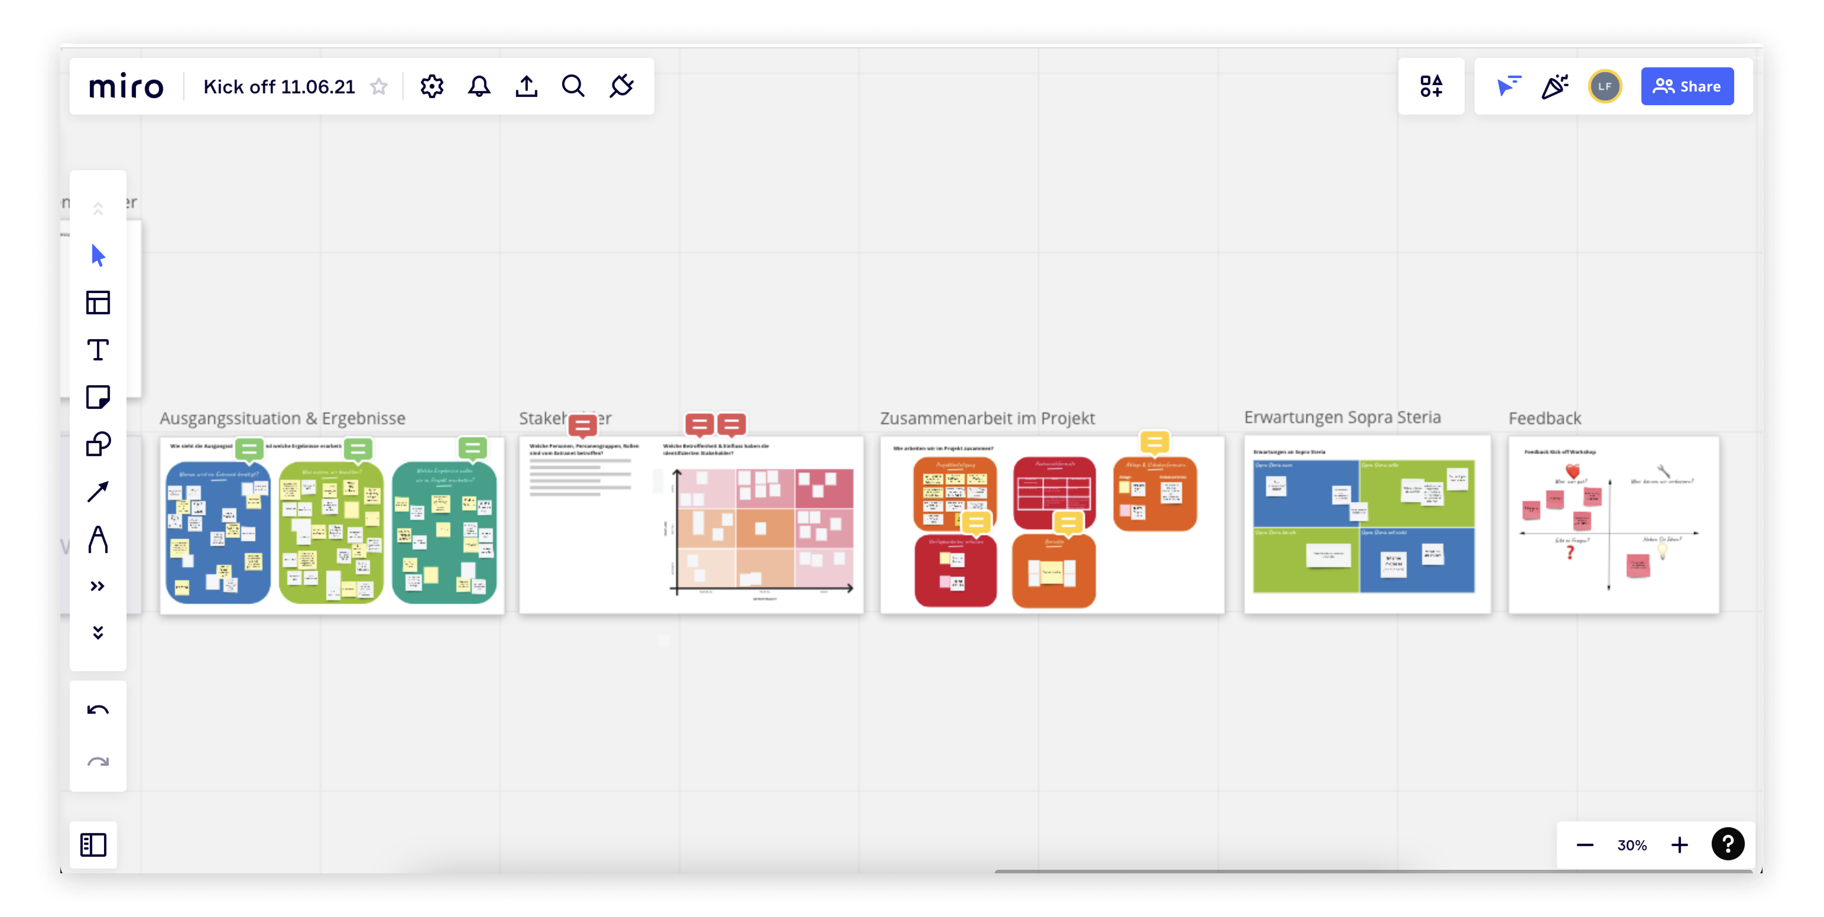Open green comment above teal area

[x=473, y=447]
